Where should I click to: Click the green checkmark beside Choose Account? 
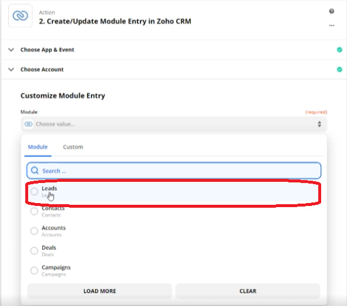(339, 69)
